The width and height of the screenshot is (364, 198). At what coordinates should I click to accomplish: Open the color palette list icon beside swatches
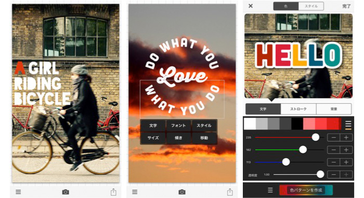(348, 124)
